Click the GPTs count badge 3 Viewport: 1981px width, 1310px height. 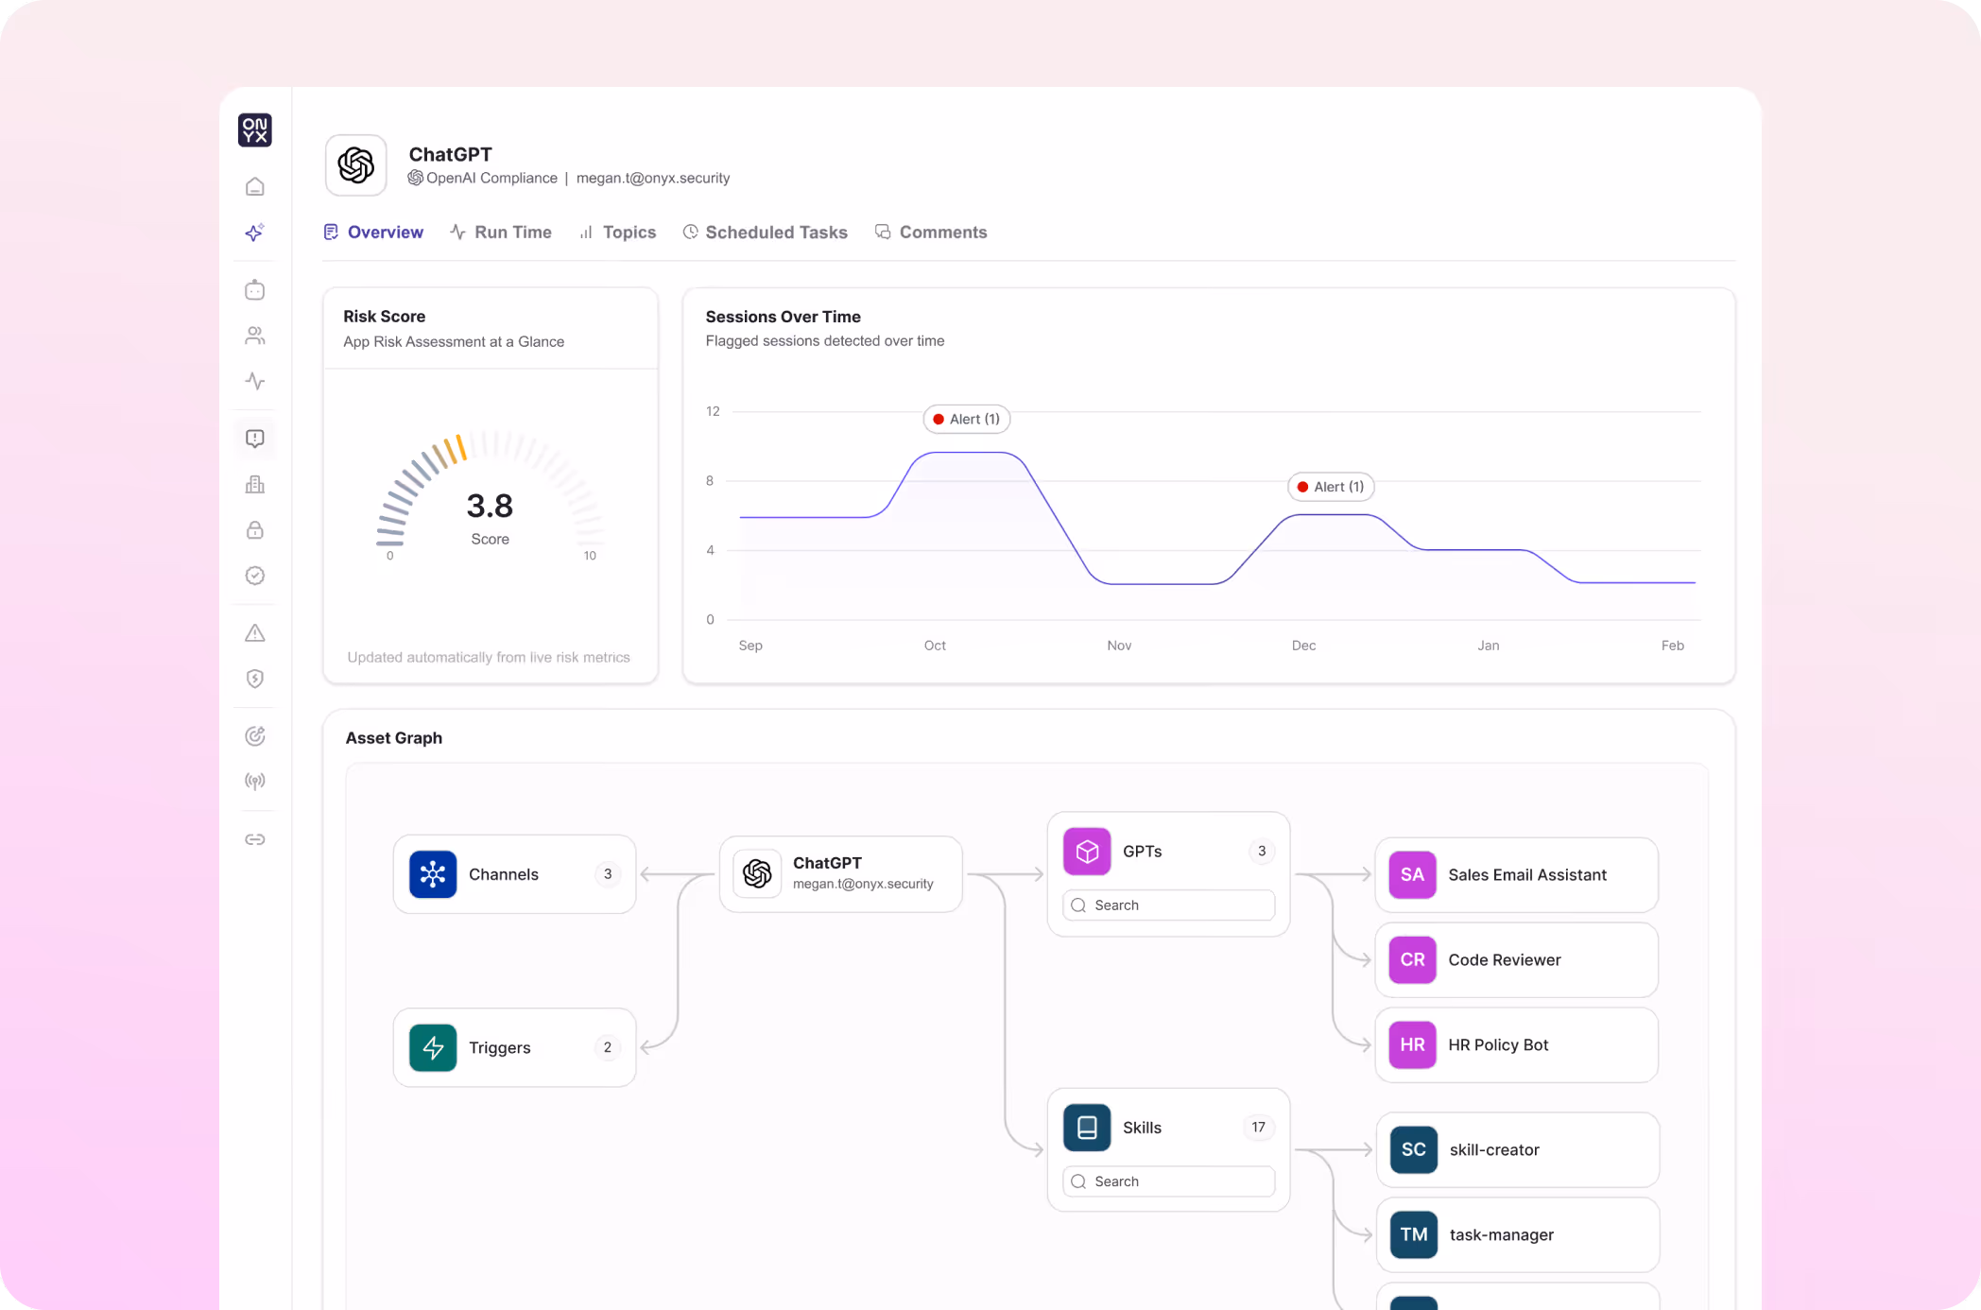pos(1262,852)
